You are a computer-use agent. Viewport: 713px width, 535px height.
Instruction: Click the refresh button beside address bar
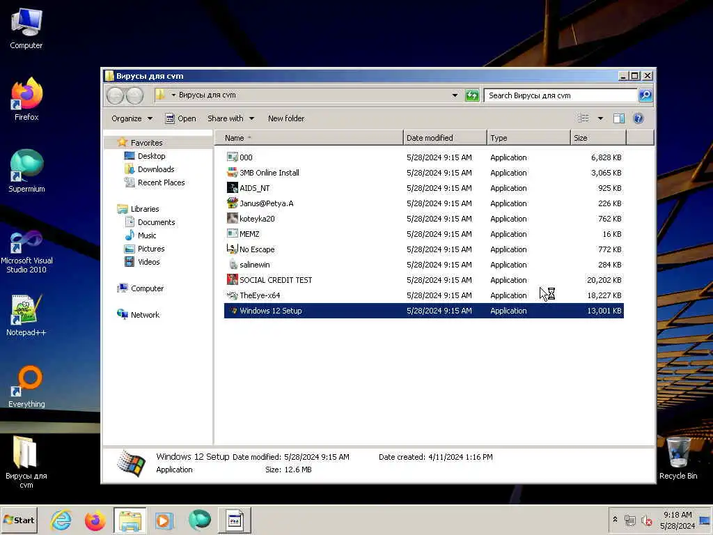[x=472, y=95]
